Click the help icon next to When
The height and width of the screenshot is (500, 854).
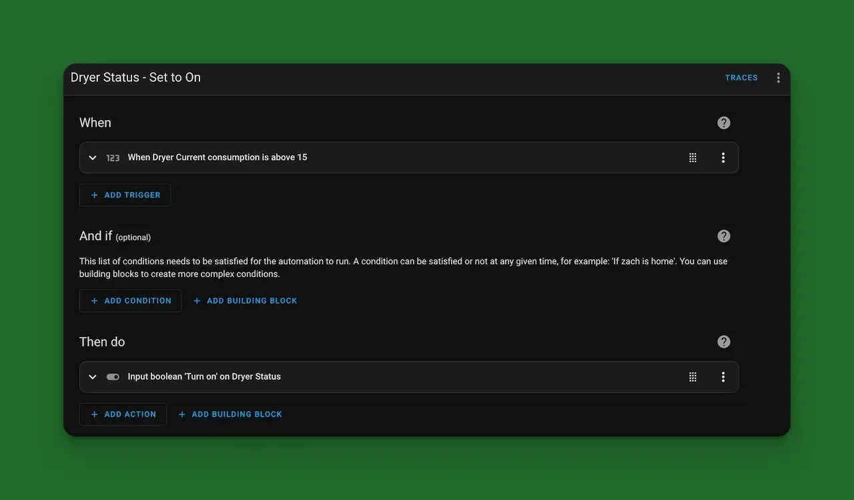[x=723, y=122]
